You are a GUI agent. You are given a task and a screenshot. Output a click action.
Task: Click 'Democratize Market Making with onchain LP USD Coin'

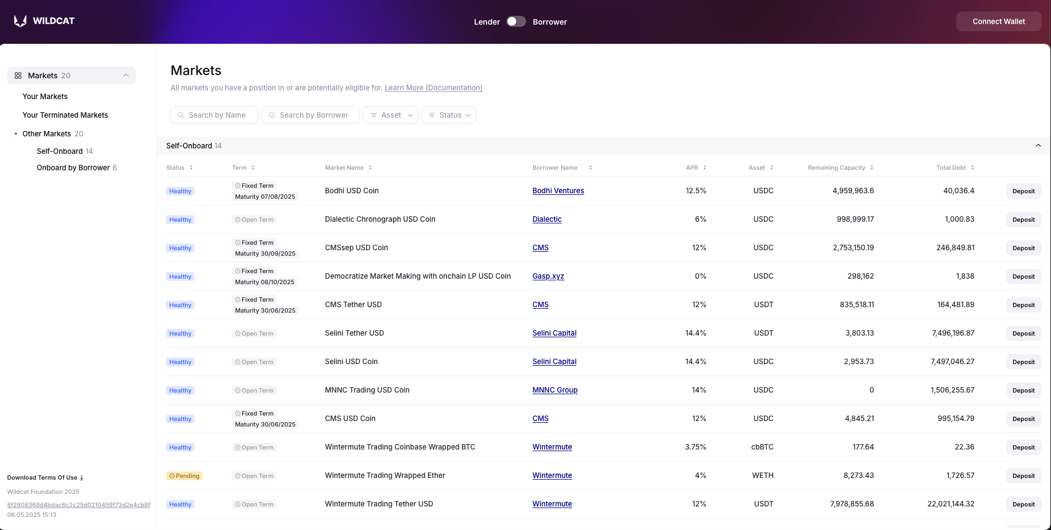tap(418, 276)
